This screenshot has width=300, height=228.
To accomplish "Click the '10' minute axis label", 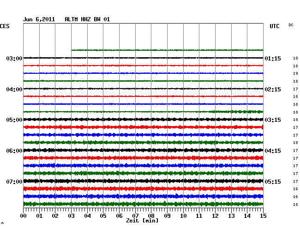I will (x=183, y=216).
